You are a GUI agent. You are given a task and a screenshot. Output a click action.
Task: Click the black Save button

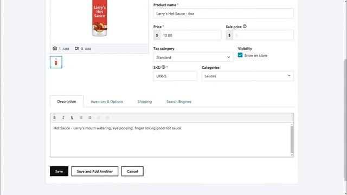[59, 171]
